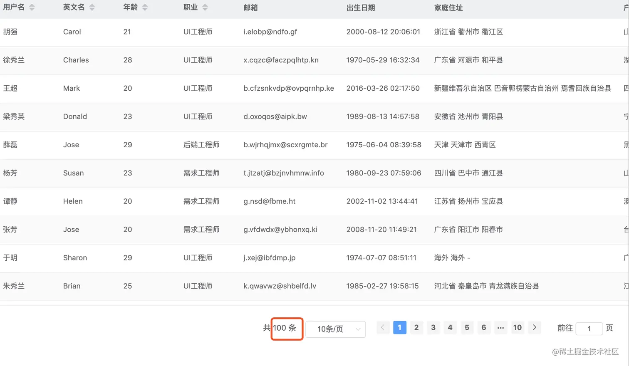Jump to page 5
Image resolution: width=629 pixels, height=366 pixels.
pyautogui.click(x=467, y=327)
